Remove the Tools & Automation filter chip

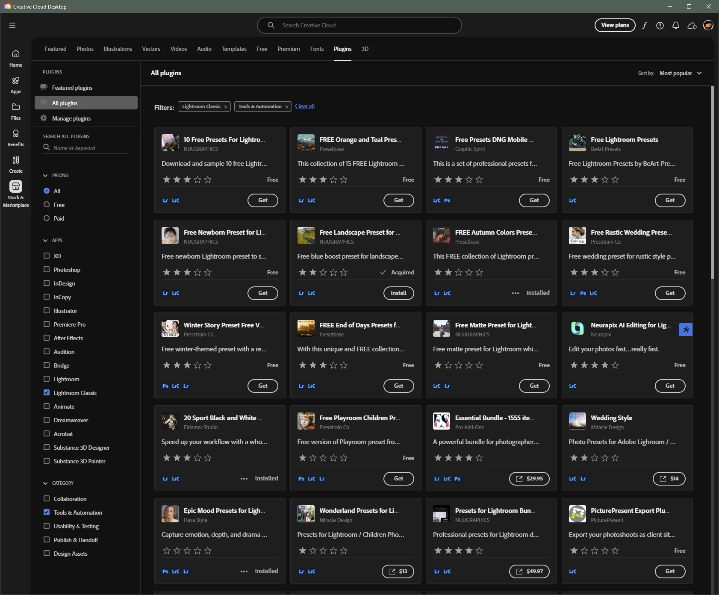click(287, 107)
